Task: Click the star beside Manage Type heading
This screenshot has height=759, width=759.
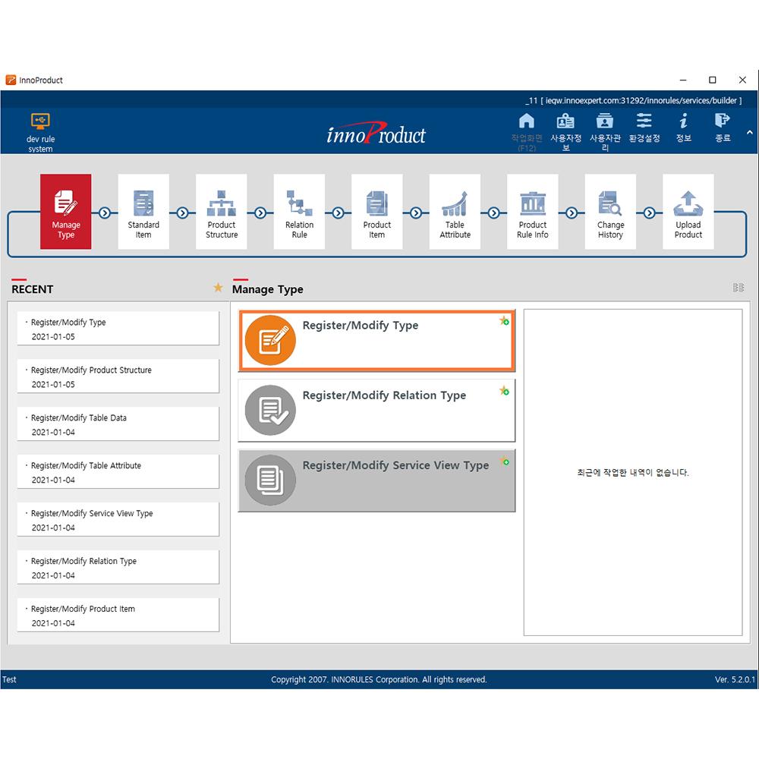Action: pos(218,288)
